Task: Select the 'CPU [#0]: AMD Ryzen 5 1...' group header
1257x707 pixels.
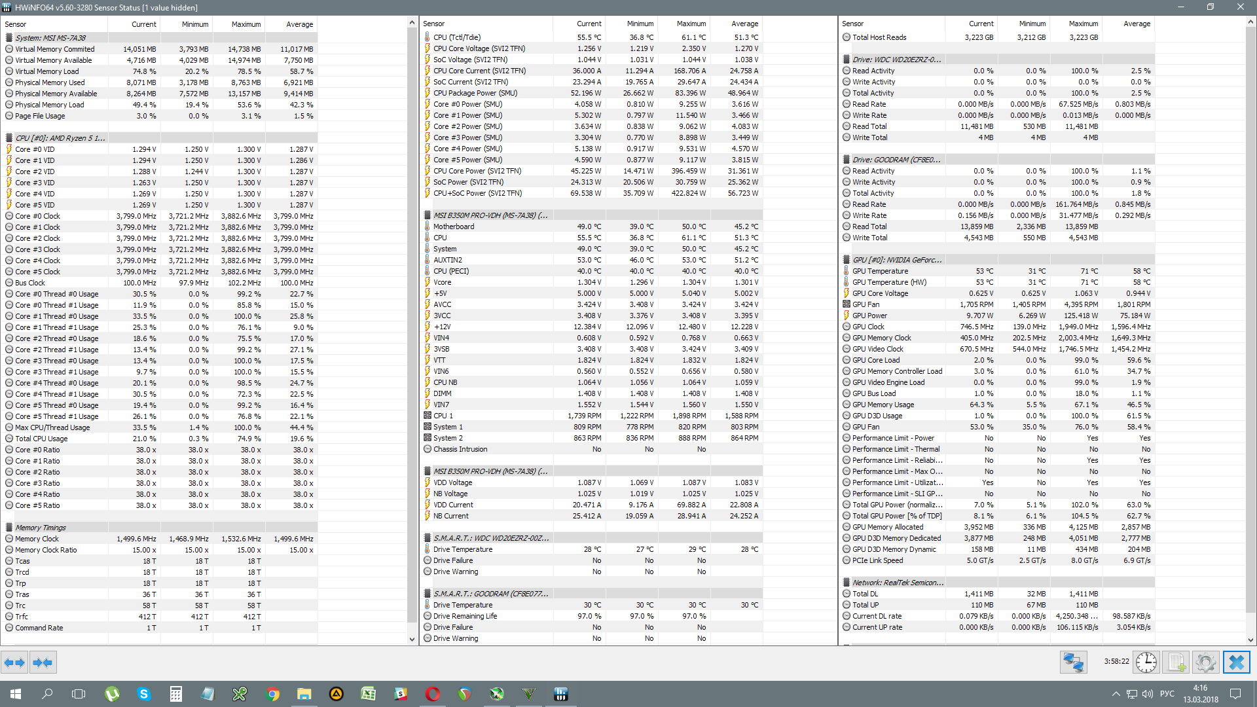Action: [160, 138]
